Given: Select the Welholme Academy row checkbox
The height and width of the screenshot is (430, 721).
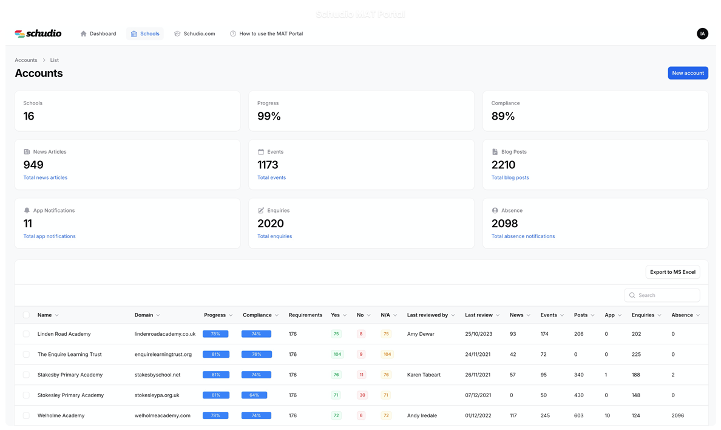Looking at the screenshot, I should coord(26,415).
